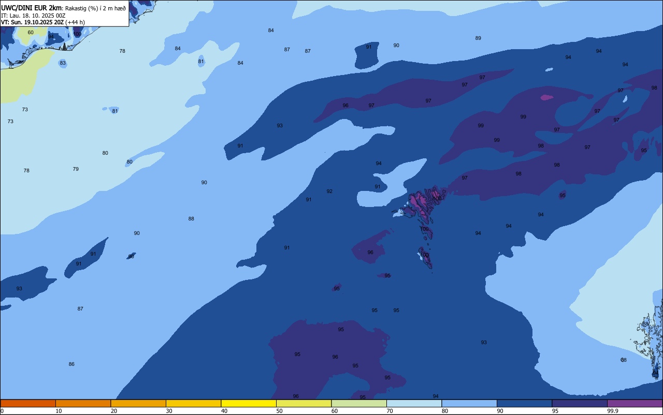Click the '50' legend scale label
663x415 pixels.
tap(279, 411)
